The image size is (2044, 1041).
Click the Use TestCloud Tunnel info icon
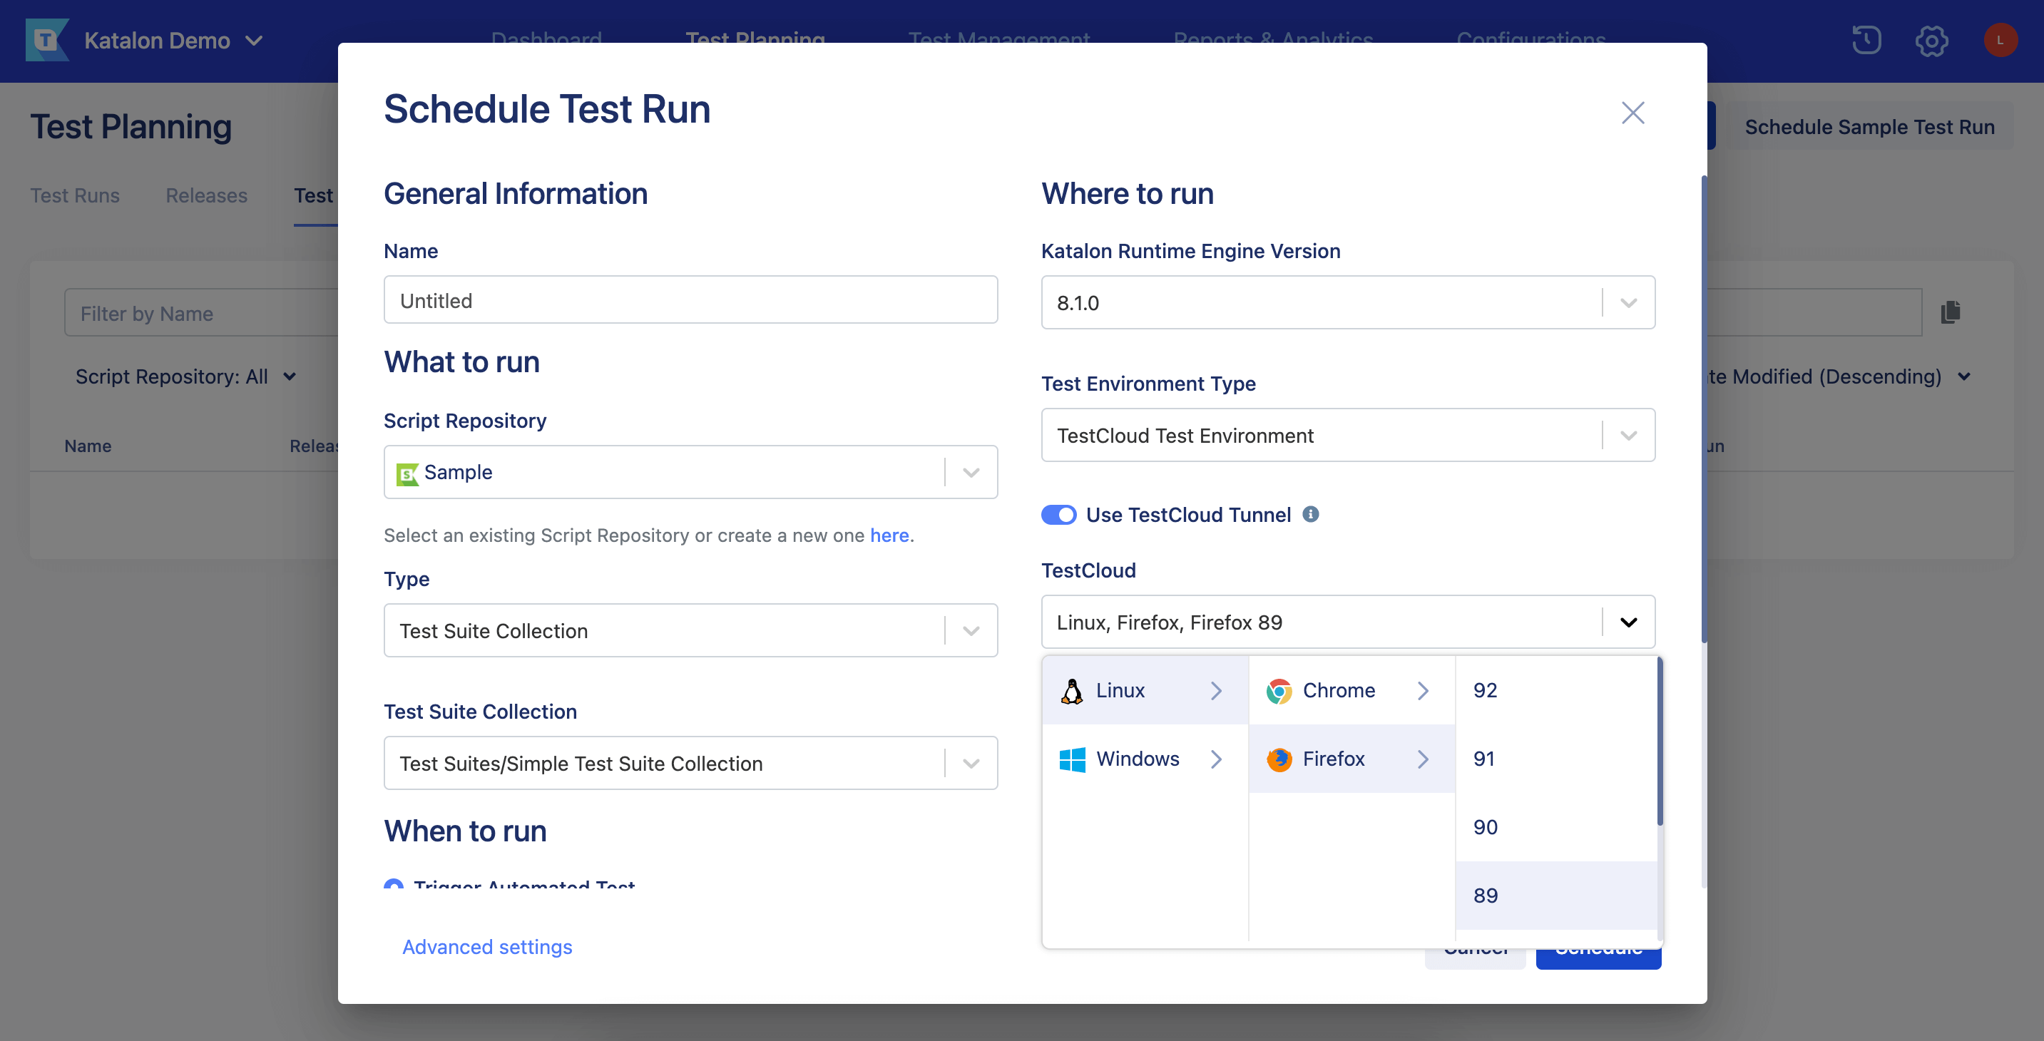(x=1311, y=514)
